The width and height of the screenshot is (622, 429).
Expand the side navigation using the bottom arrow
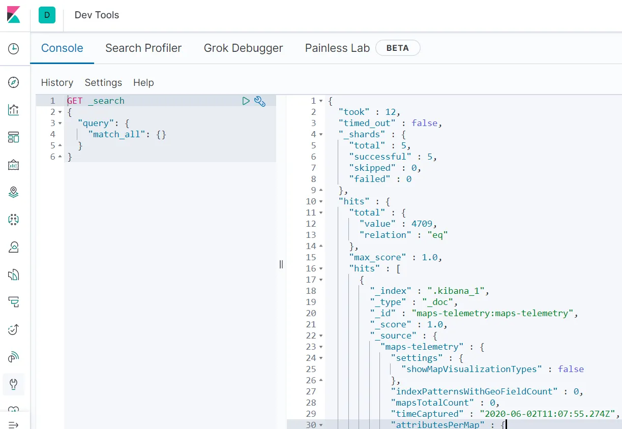click(x=14, y=424)
